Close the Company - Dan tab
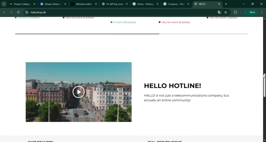This screenshot has width=266, height=142. tap(188, 4)
